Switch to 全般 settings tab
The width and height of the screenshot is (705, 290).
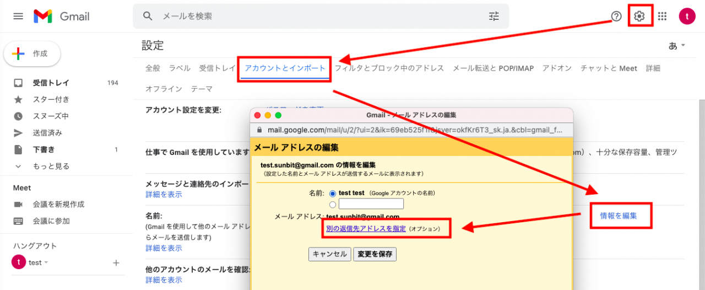(x=153, y=68)
